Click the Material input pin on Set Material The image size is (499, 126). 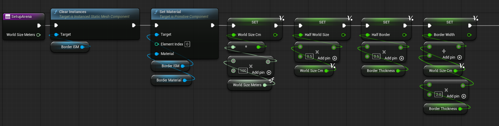click(157, 54)
